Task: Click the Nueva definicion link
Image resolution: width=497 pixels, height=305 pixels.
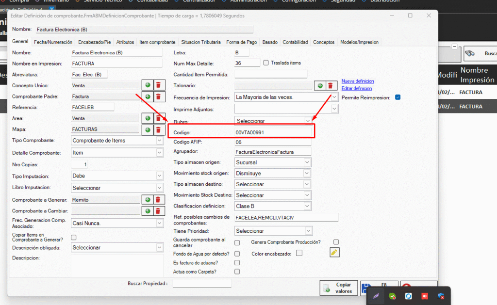Action: pyautogui.click(x=358, y=81)
